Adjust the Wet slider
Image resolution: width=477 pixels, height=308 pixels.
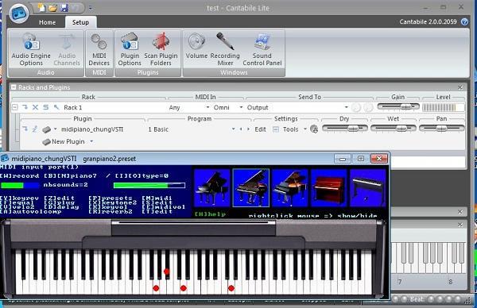coord(393,129)
